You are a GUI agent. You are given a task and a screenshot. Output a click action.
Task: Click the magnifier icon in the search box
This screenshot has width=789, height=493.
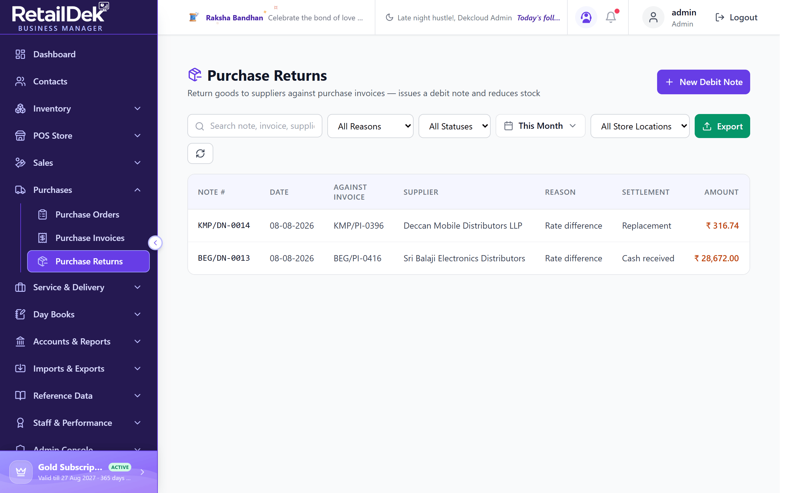click(200, 126)
